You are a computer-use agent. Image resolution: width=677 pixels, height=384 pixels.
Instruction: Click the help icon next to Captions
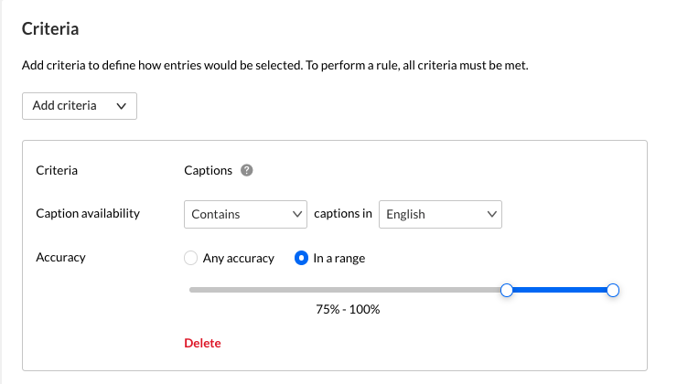(x=247, y=170)
